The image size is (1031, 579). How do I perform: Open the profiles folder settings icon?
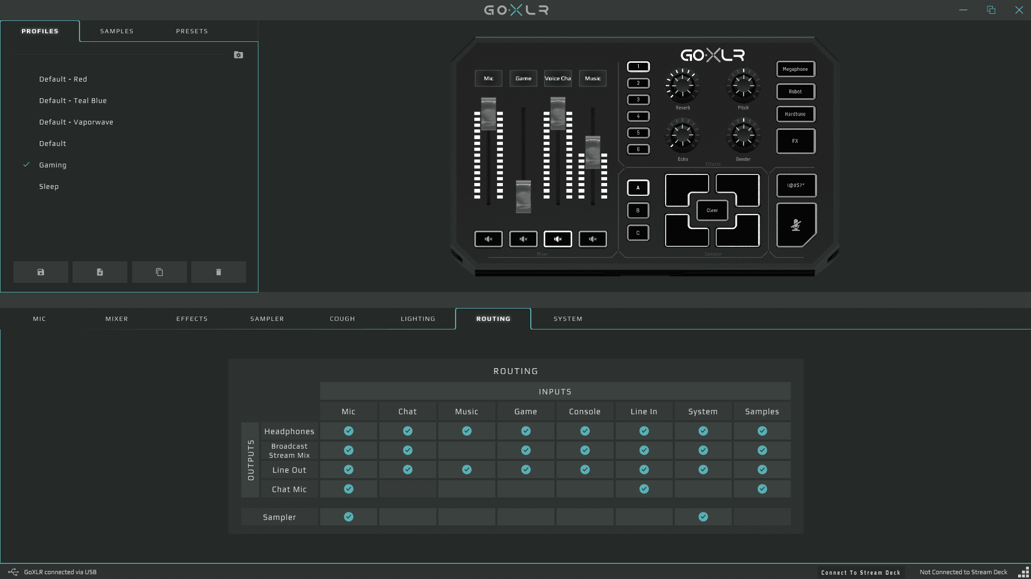(x=239, y=55)
